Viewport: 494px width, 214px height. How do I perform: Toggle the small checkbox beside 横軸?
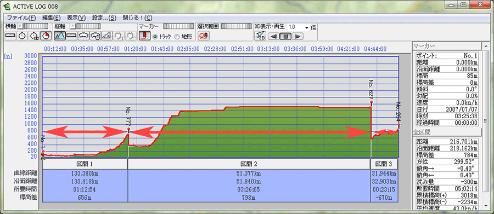[x=20, y=26]
